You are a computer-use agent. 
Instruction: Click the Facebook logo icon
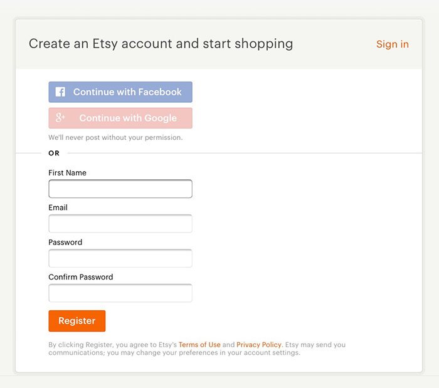click(x=60, y=92)
